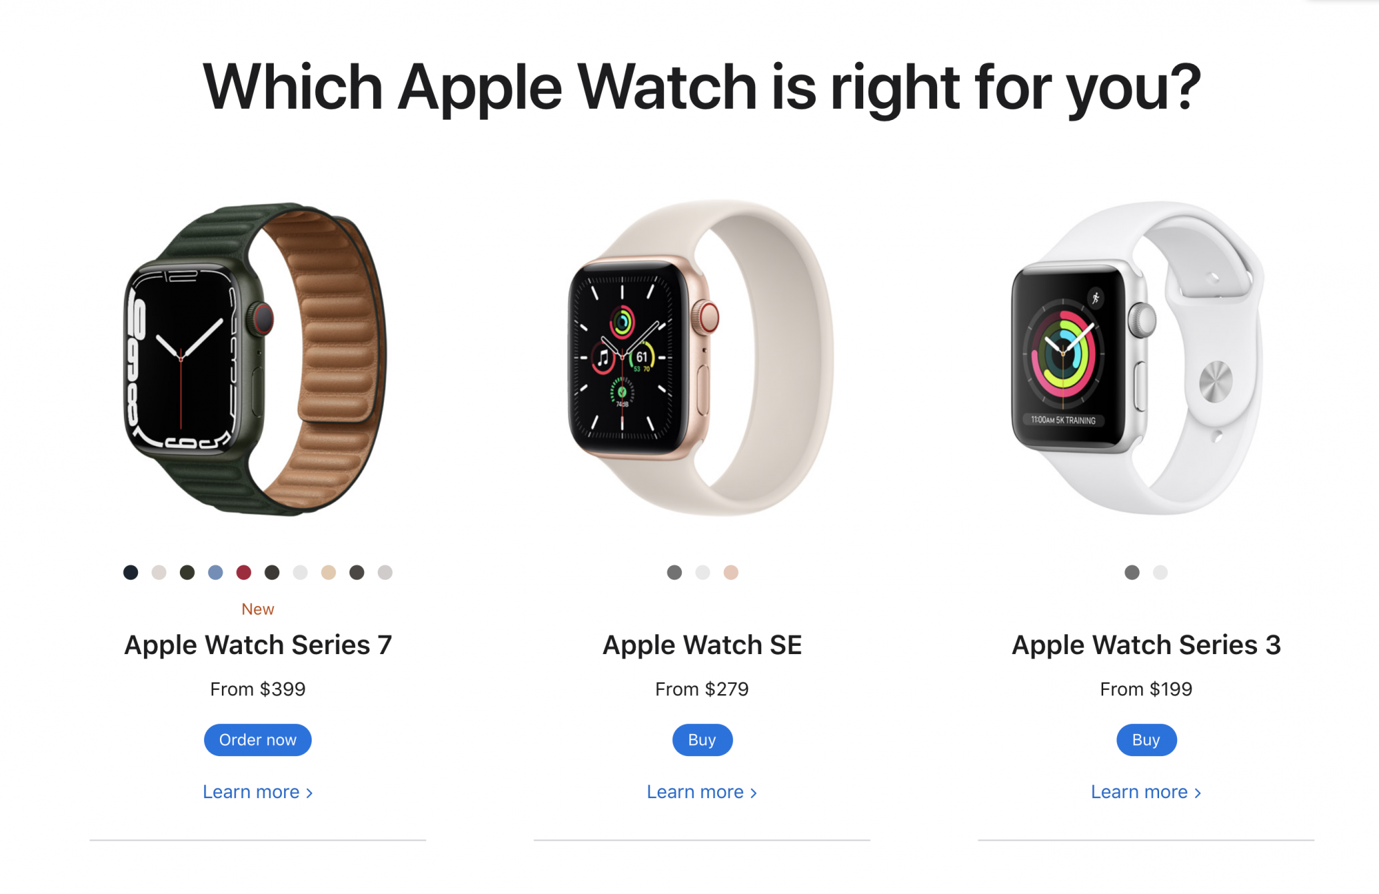Choose the red color swatch for Series 7
The height and width of the screenshot is (894, 1379).
243,572
